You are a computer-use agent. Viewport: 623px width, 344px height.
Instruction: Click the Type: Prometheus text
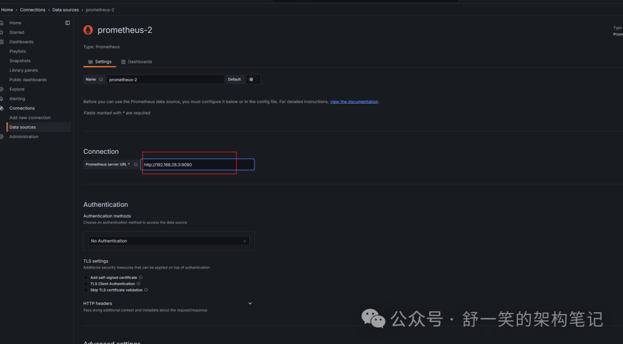coord(102,47)
